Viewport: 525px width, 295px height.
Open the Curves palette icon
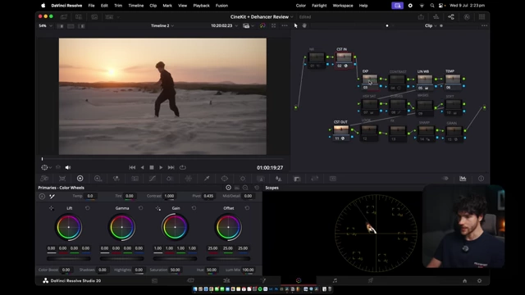[153, 179]
